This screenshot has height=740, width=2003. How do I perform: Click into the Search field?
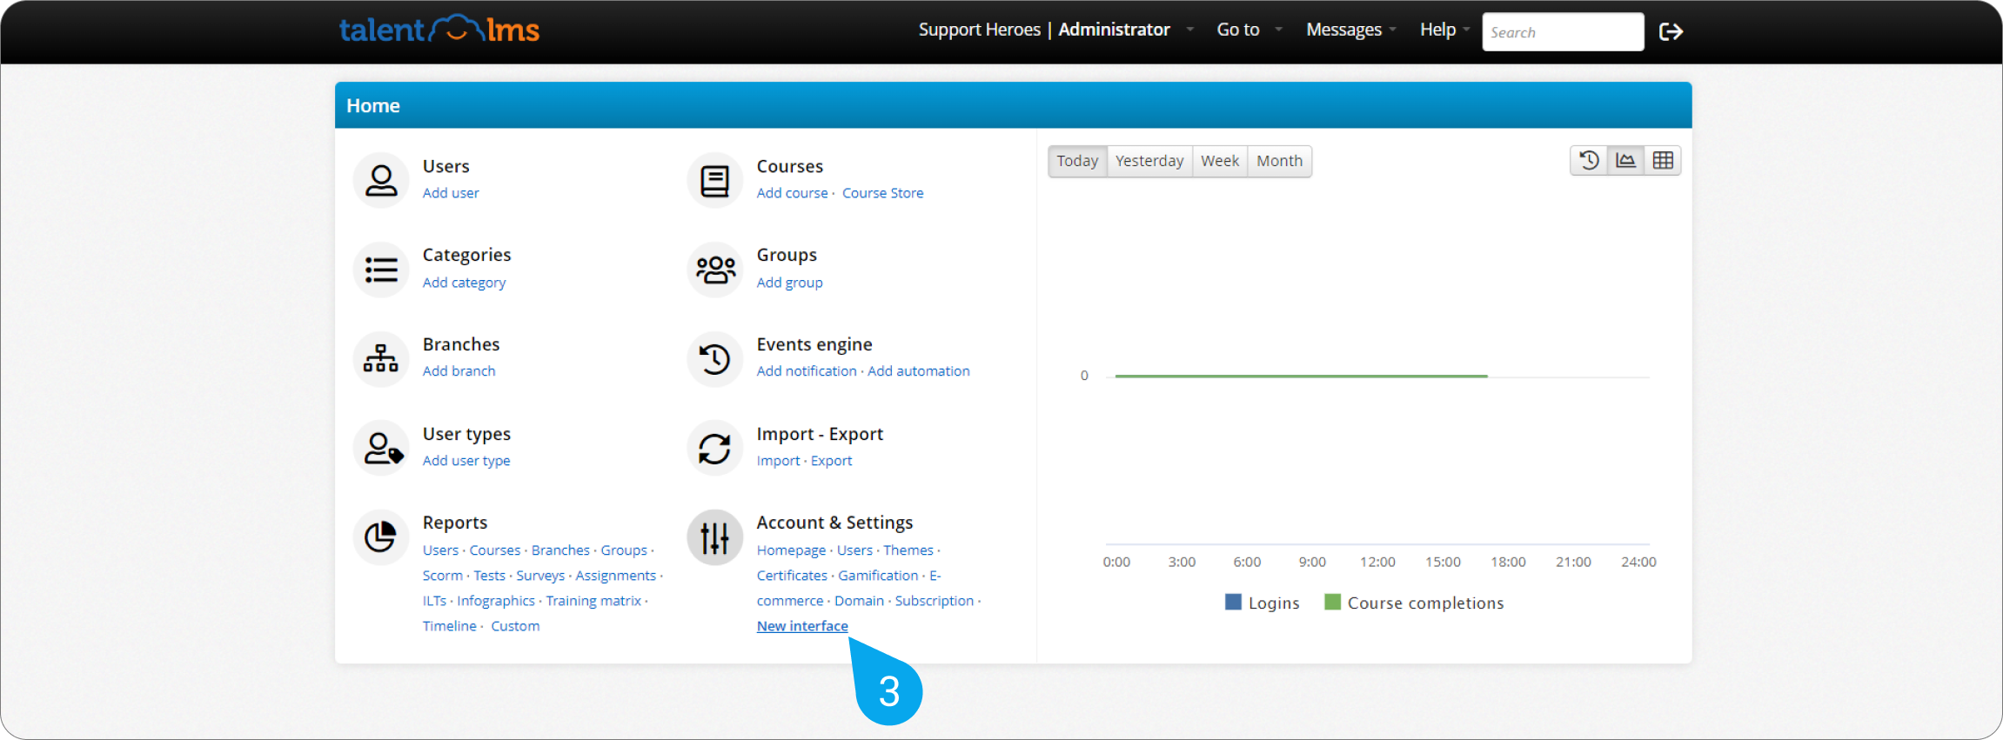(1563, 32)
